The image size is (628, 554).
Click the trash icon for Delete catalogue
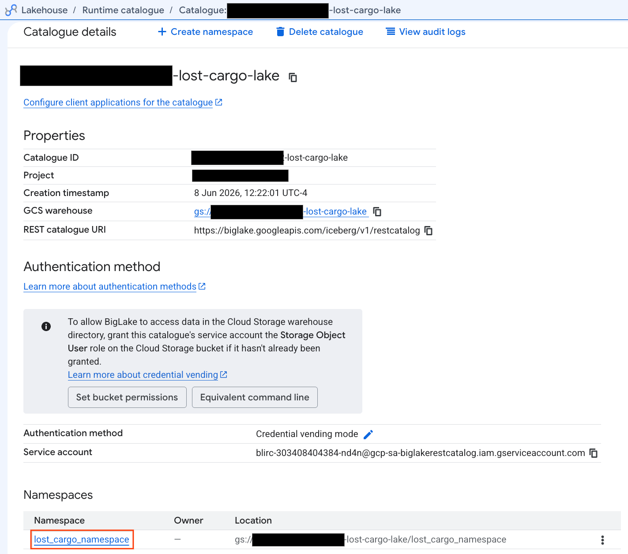[x=280, y=32]
